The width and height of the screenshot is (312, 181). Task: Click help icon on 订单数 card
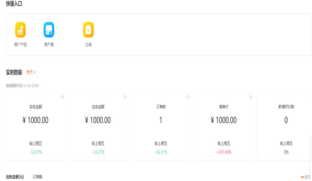(188, 97)
